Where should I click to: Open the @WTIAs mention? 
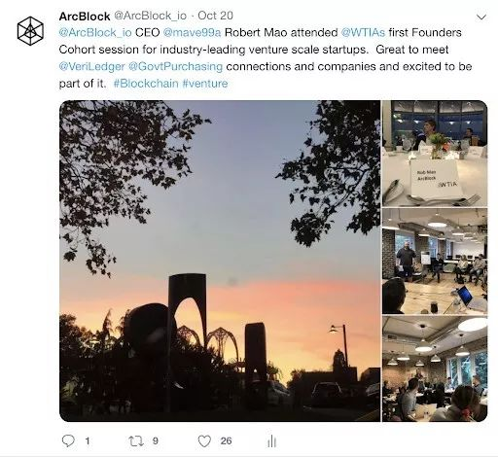(x=363, y=32)
